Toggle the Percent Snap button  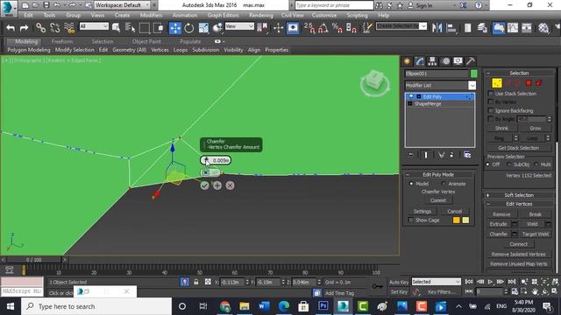click(337, 28)
